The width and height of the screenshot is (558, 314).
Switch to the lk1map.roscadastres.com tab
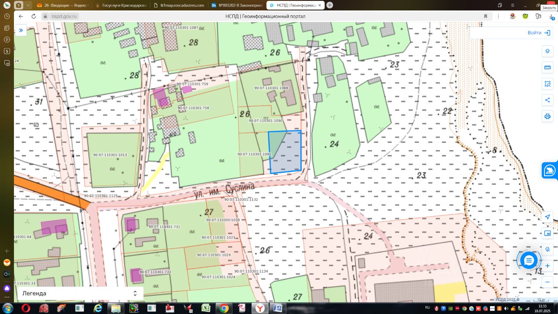[x=180, y=5]
